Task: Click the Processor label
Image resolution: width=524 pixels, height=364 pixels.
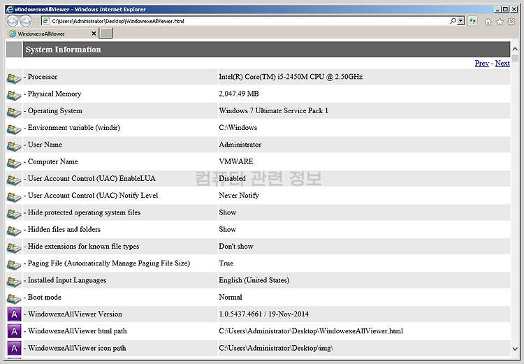Action: pos(43,77)
